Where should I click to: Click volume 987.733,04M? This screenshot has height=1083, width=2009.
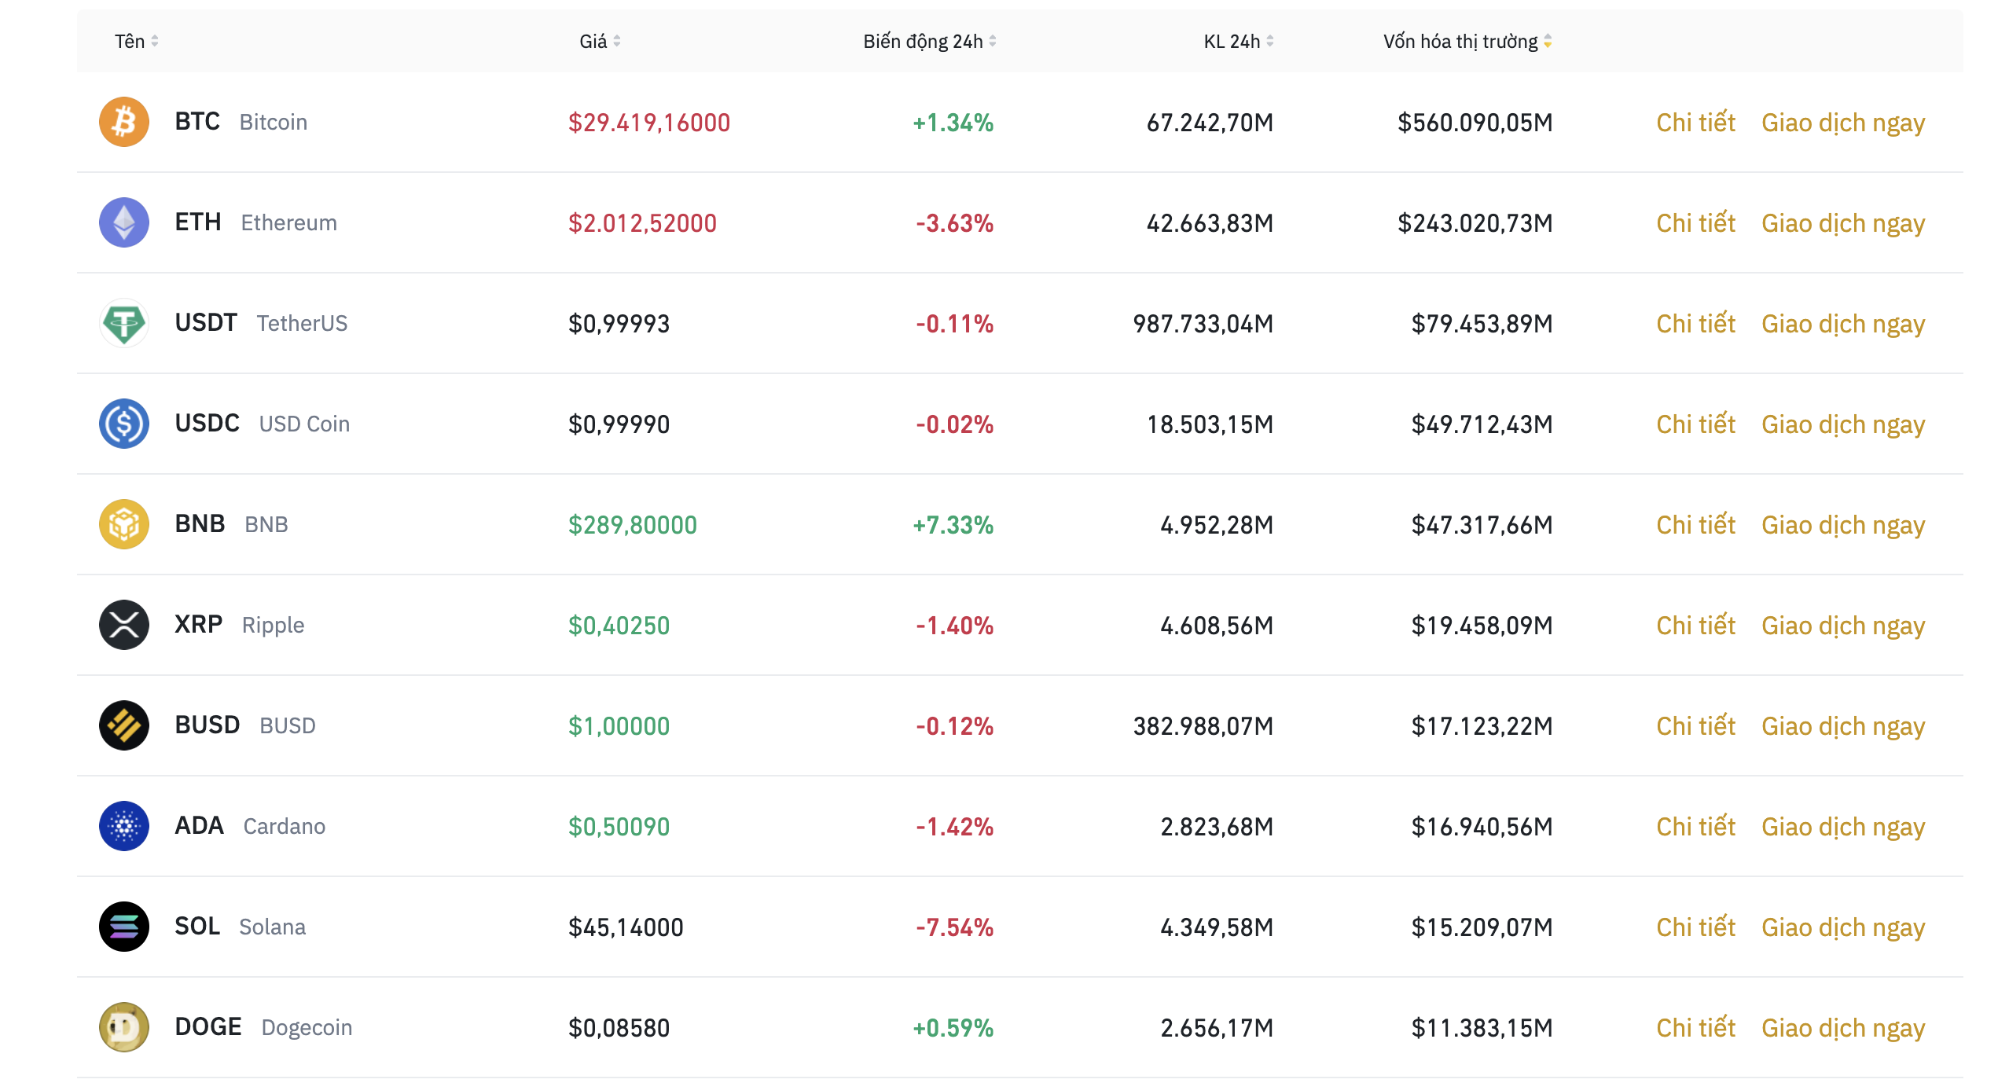coord(1203,324)
